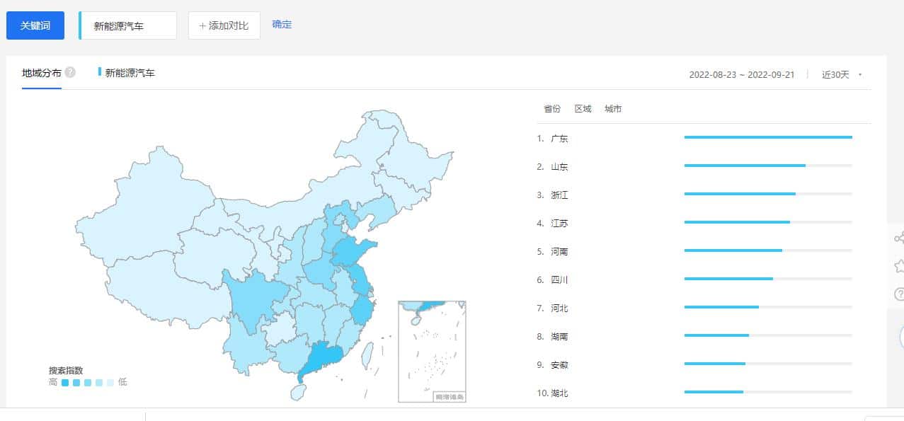This screenshot has height=421, width=904.
Task: Click the 南海诸岛 inset map
Action: 432,350
